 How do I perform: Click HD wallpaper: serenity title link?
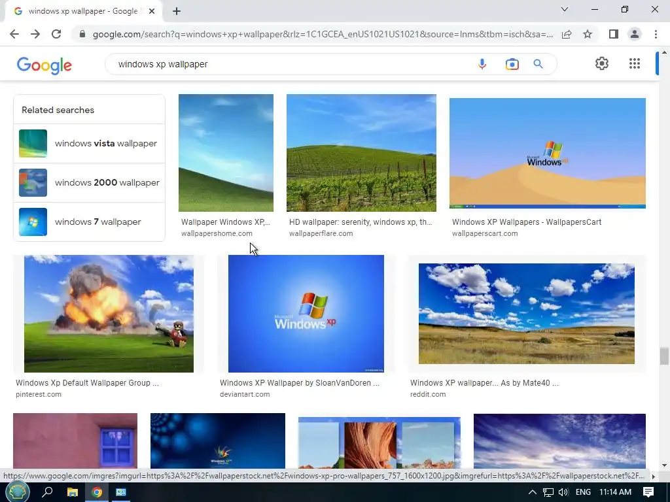coord(361,222)
